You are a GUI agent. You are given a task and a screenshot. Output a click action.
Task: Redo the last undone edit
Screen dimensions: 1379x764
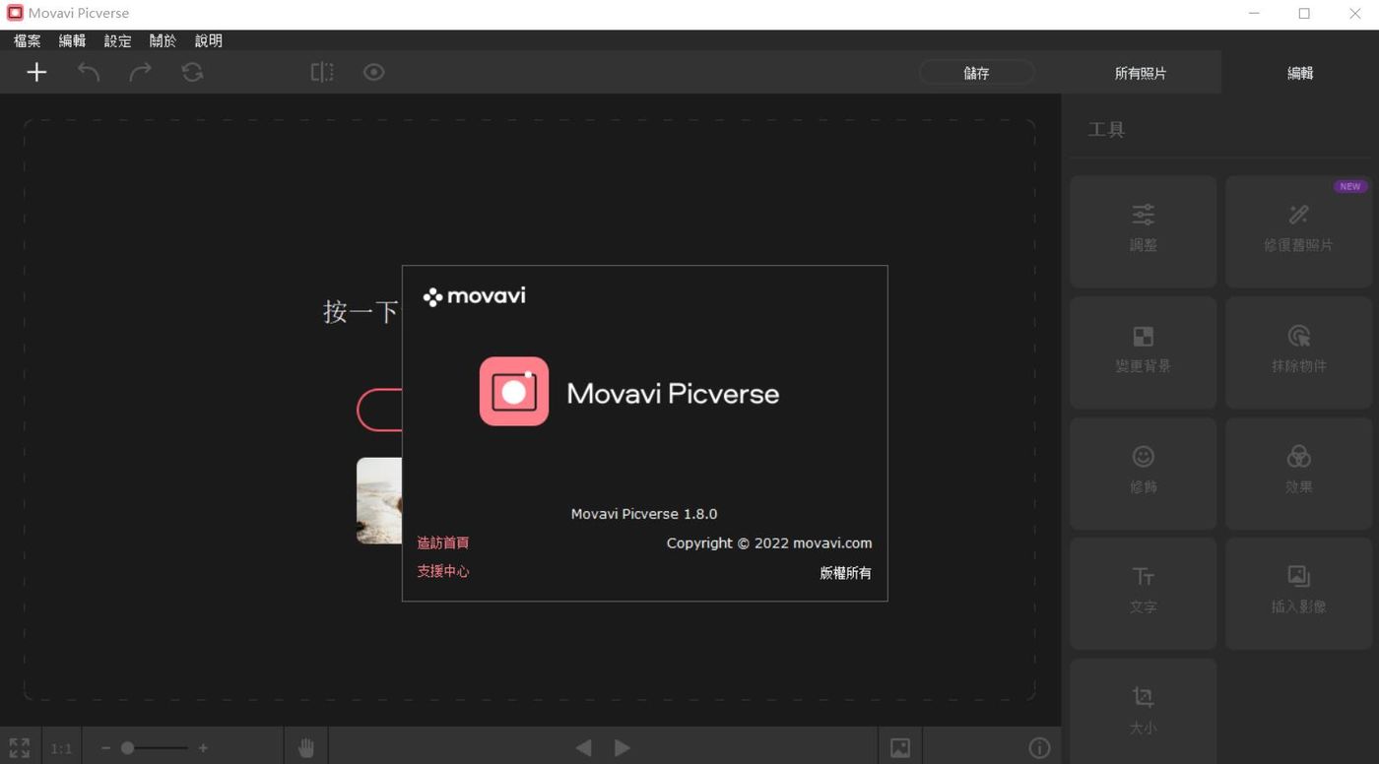tap(141, 72)
